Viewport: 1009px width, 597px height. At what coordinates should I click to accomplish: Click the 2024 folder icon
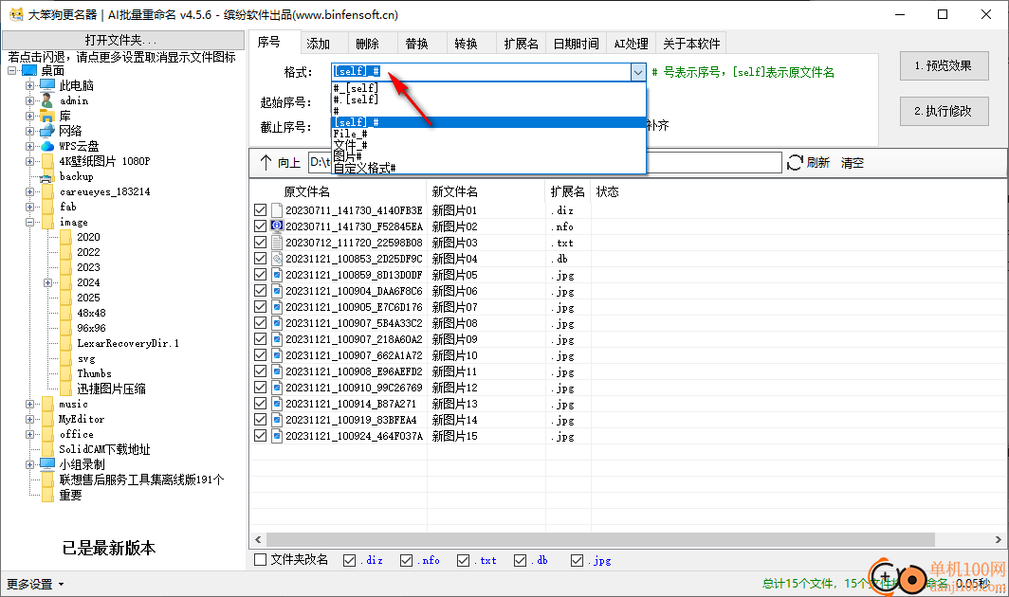pyautogui.click(x=65, y=282)
